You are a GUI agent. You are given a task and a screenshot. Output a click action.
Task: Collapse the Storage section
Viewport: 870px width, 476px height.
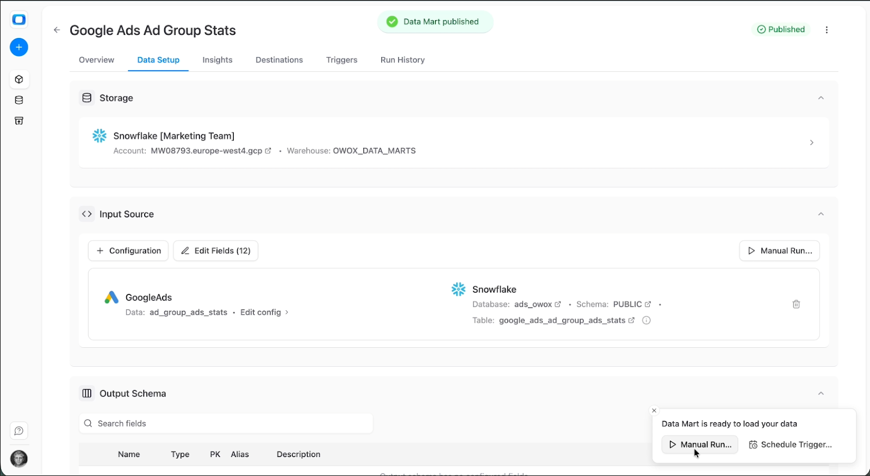(x=821, y=98)
